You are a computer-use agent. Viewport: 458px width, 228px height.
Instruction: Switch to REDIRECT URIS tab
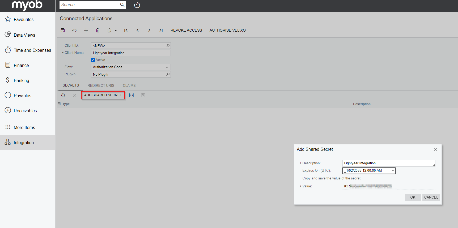tap(101, 85)
